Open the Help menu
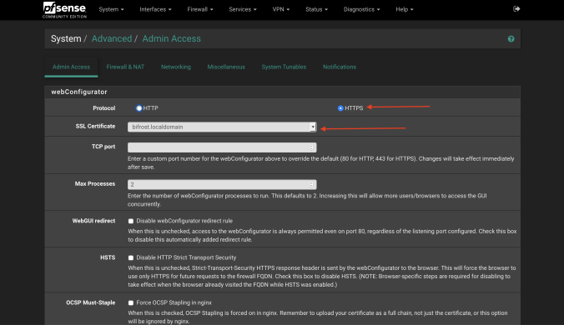 coord(405,9)
